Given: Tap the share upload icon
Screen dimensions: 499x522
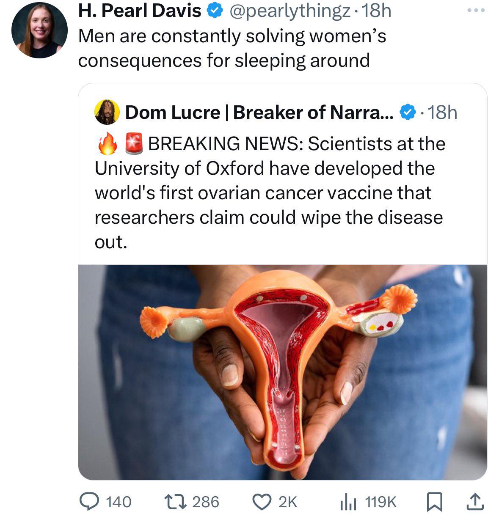Looking at the screenshot, I should [x=474, y=502].
